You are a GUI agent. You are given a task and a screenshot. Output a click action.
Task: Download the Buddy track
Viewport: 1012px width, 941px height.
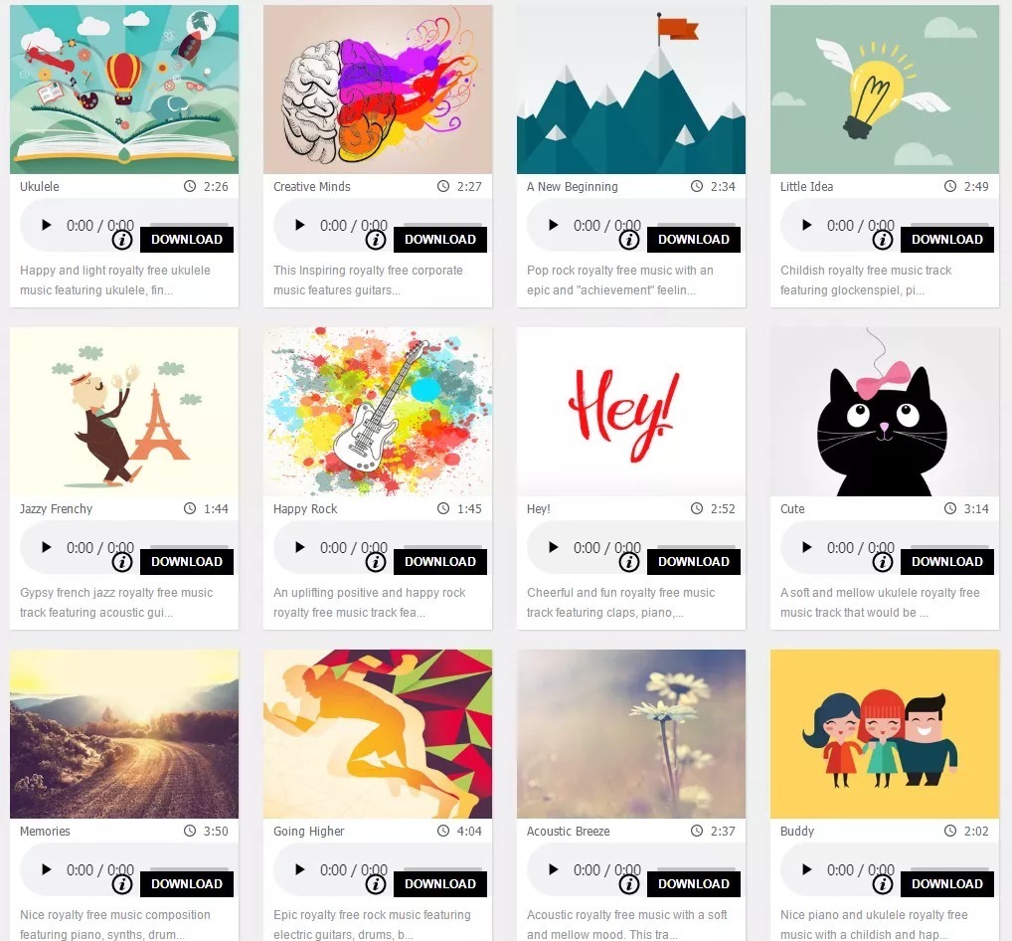(x=947, y=884)
